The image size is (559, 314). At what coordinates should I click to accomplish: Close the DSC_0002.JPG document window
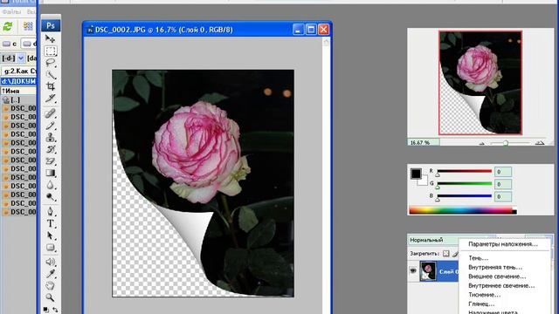(323, 30)
